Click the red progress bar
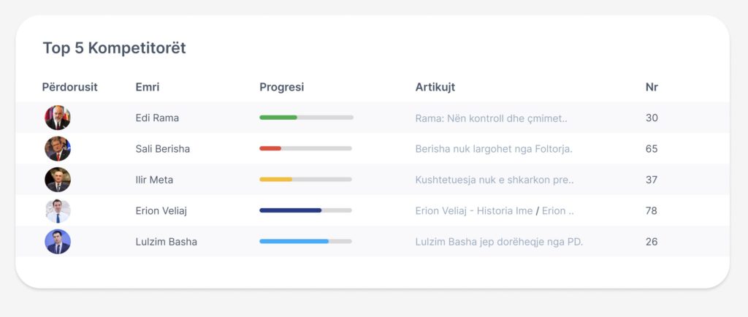 pos(270,149)
